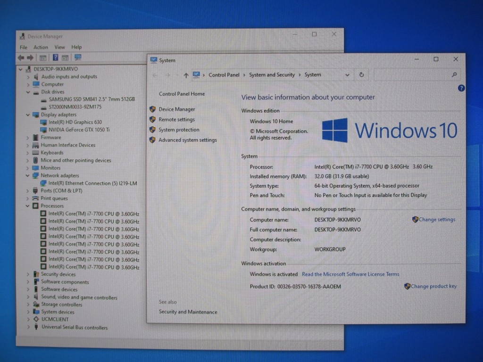The image size is (483, 362).
Task: Click the blue Help icon in Device Manager toolbar
Action: 56,57
